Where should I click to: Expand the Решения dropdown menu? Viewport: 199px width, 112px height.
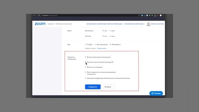pyautogui.click(x=51, y=24)
